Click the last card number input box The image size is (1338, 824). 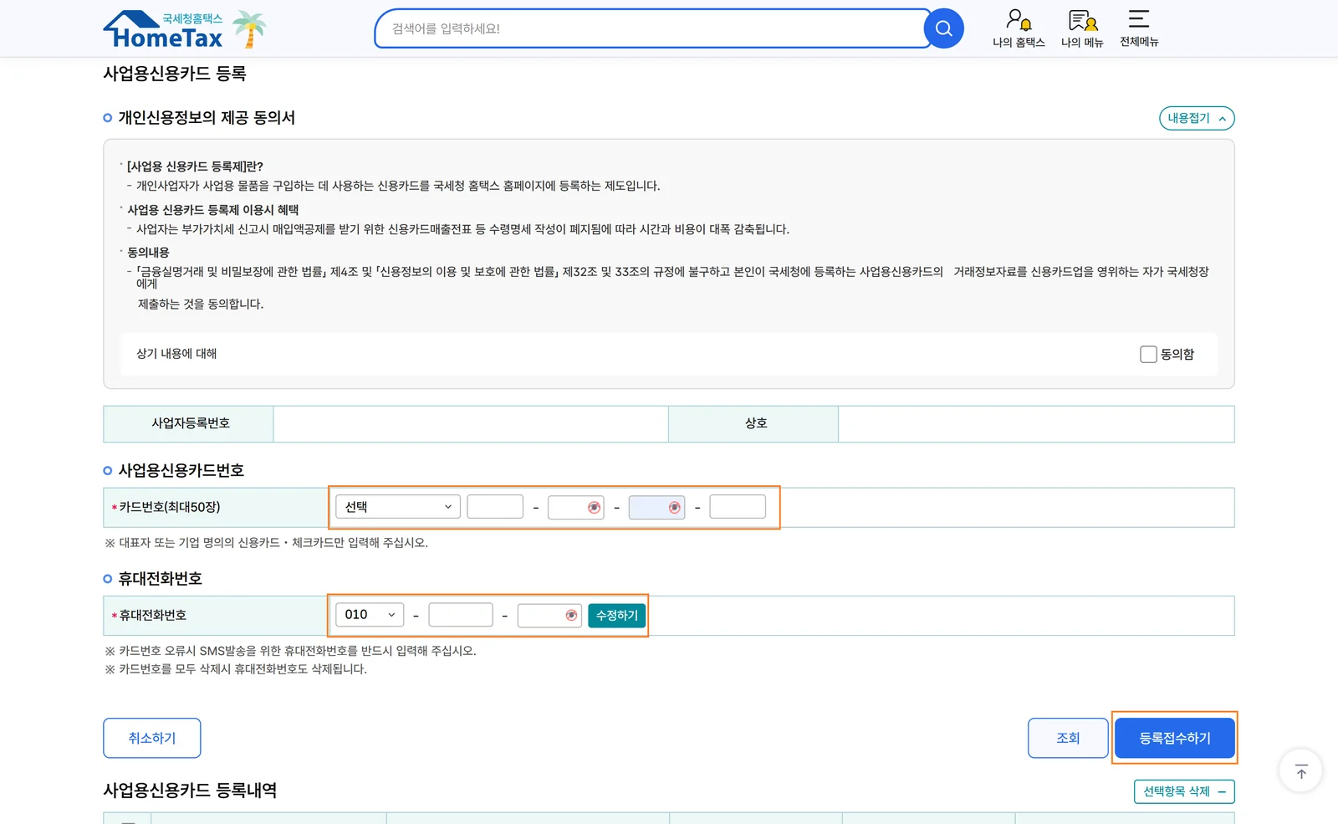tap(738, 507)
